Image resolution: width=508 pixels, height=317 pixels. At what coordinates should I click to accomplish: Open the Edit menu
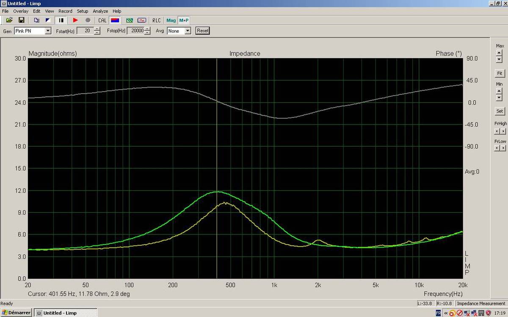(x=37, y=11)
